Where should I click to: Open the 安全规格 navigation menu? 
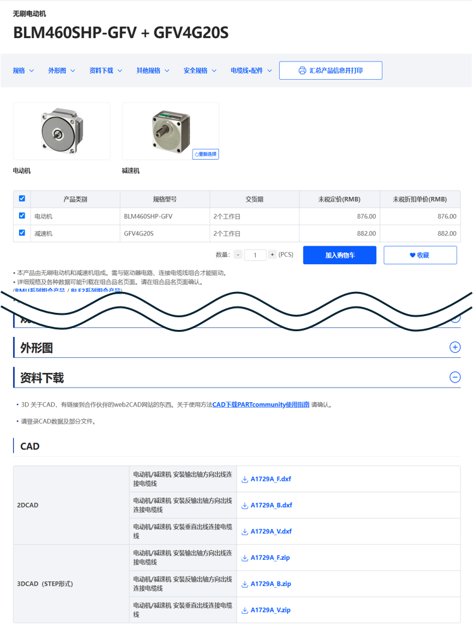pos(200,70)
